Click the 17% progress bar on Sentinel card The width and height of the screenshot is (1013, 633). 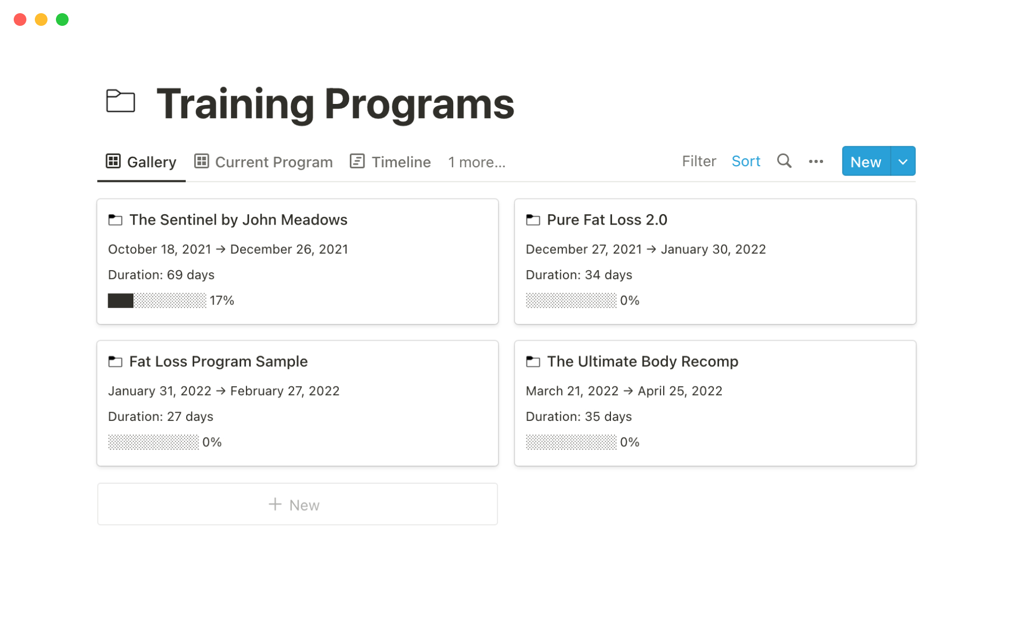157,301
